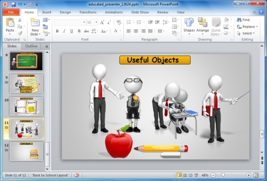Click the Format Painter brush icon
This screenshot has width=267, height=181.
[20, 33]
